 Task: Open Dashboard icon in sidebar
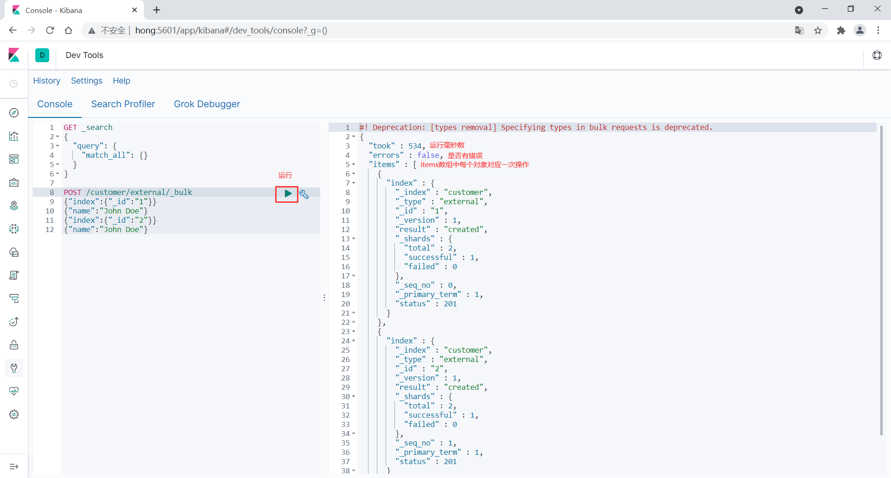coord(14,159)
